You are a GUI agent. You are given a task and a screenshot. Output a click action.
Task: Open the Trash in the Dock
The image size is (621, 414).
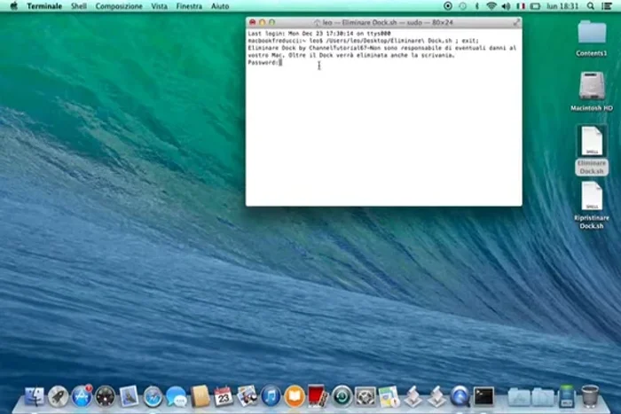coord(590,395)
